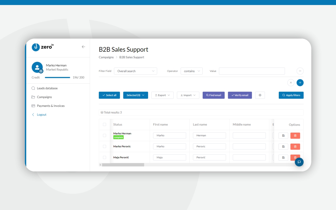Clear filters with the X circle icon

coord(291,83)
